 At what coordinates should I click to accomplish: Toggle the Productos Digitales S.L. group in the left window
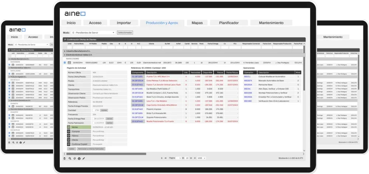[x=10, y=77]
